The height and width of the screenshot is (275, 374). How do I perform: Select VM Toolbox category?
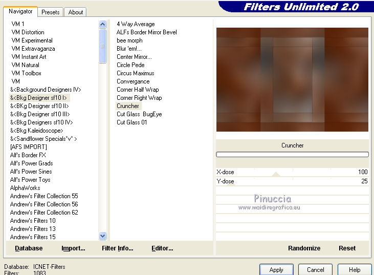(x=26, y=73)
